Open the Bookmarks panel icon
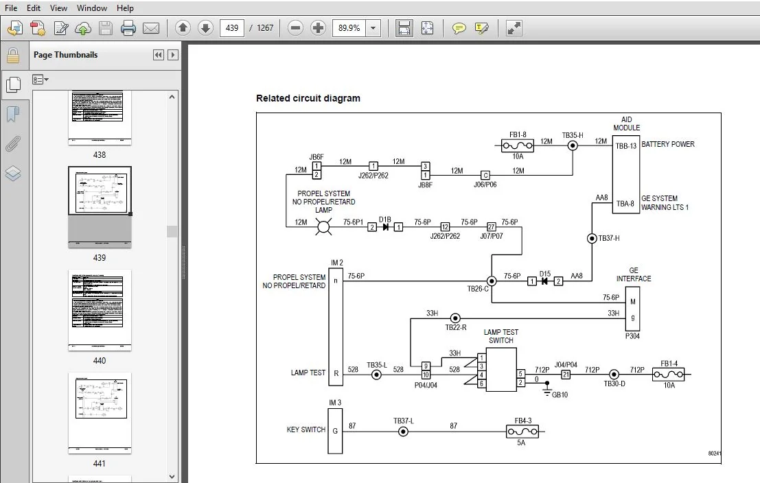The image size is (760, 483). [13, 115]
